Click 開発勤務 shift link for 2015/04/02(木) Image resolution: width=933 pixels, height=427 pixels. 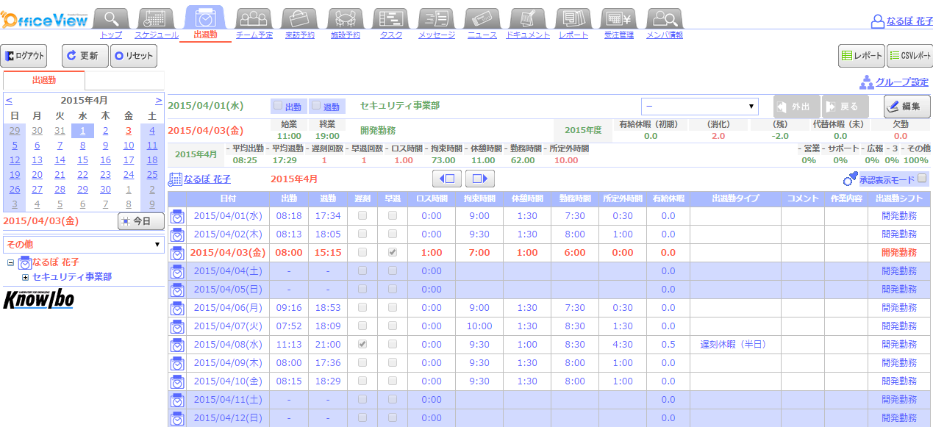[x=899, y=234]
